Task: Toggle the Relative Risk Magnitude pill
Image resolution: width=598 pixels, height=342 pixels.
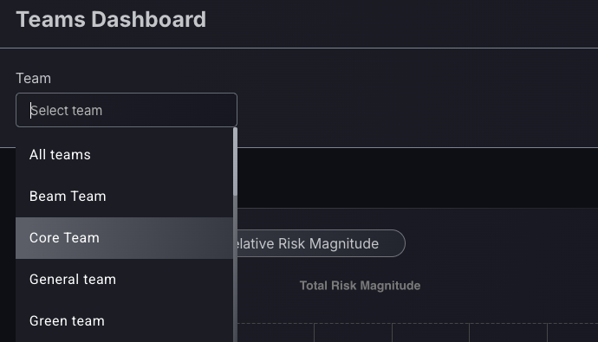Action: click(x=321, y=243)
